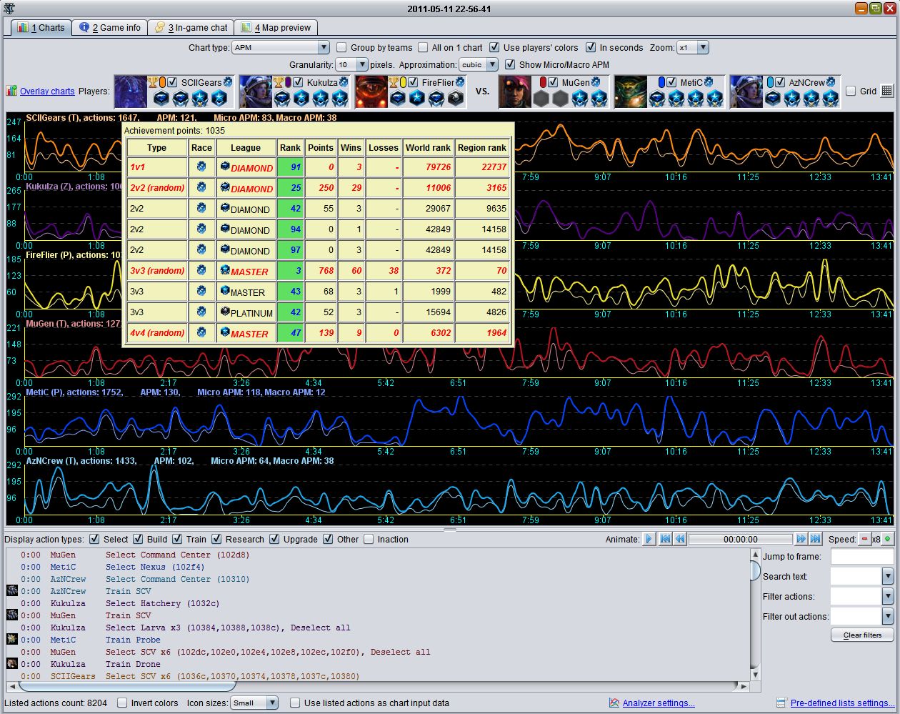900x714 pixels.
Task: Open the Icon sizes dropdown
Action: pyautogui.click(x=254, y=703)
